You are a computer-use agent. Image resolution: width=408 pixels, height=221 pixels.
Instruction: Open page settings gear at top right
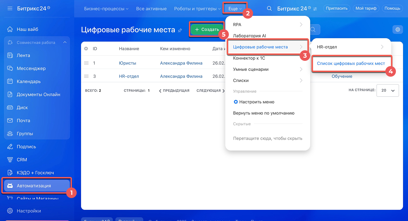(x=397, y=29)
